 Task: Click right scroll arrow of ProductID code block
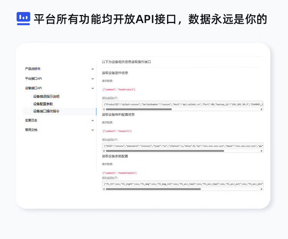pos(262,109)
